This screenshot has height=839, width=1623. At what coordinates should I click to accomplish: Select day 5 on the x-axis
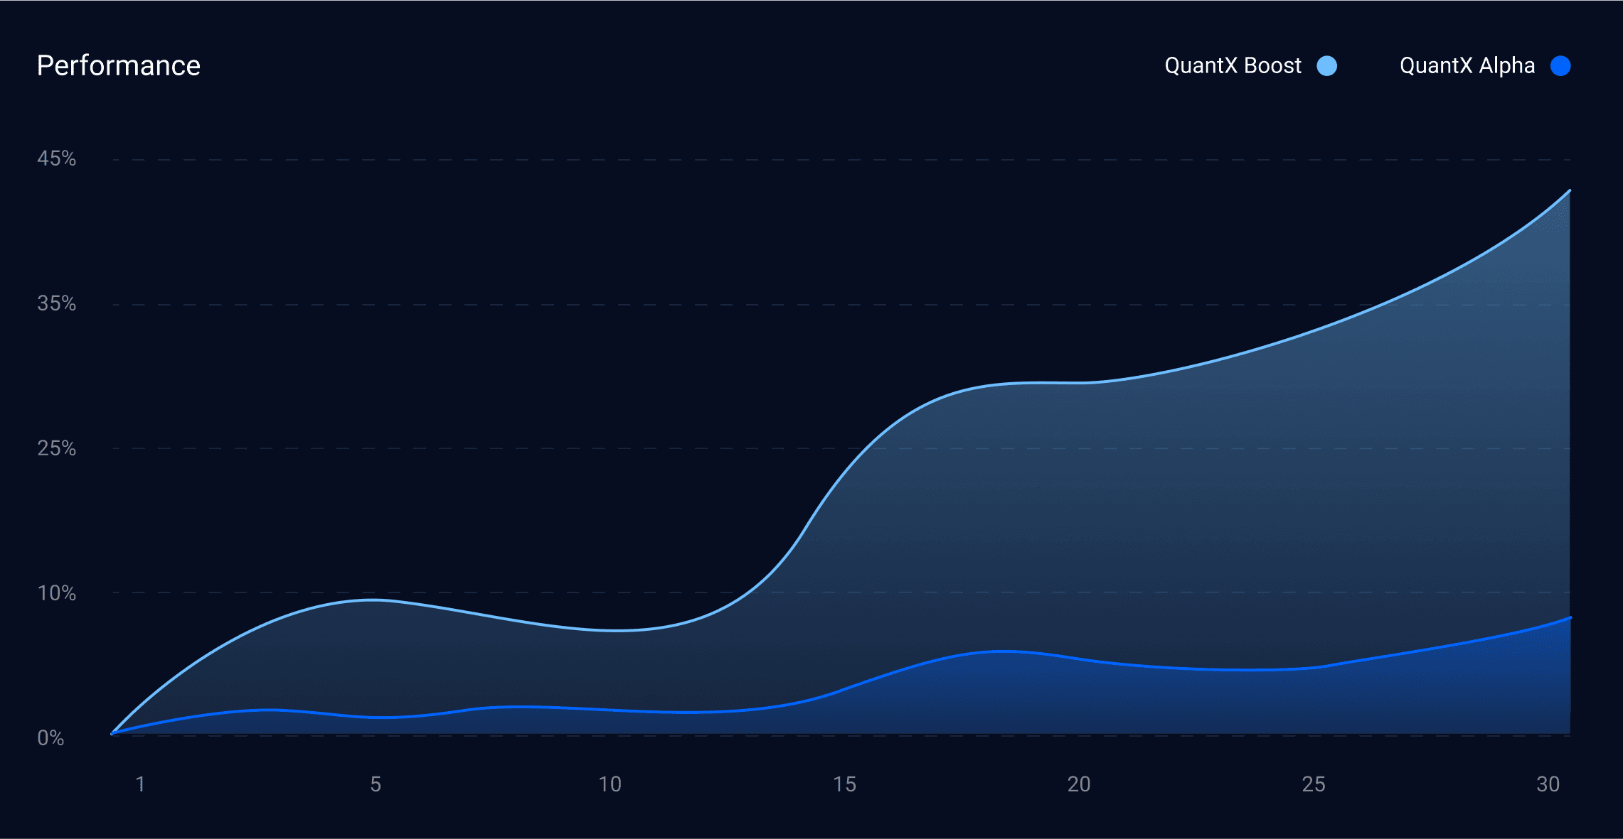376,784
